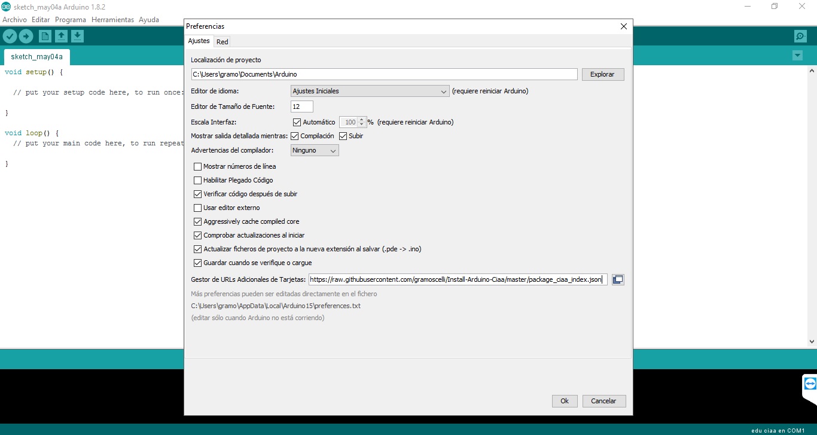This screenshot has width=817, height=435.
Task: Open the Ayuda menu
Action: tap(149, 20)
